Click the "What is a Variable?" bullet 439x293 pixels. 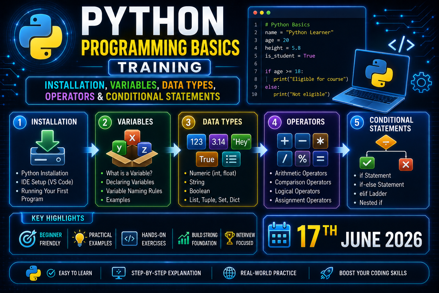click(129, 173)
